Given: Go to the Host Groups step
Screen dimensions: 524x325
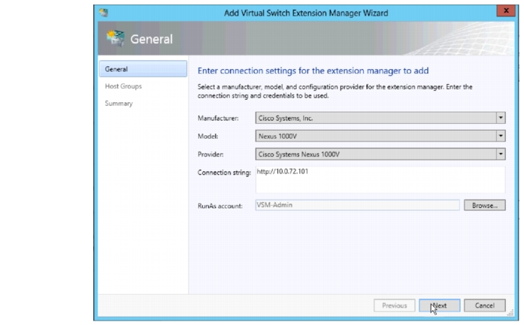Looking at the screenshot, I should (123, 86).
